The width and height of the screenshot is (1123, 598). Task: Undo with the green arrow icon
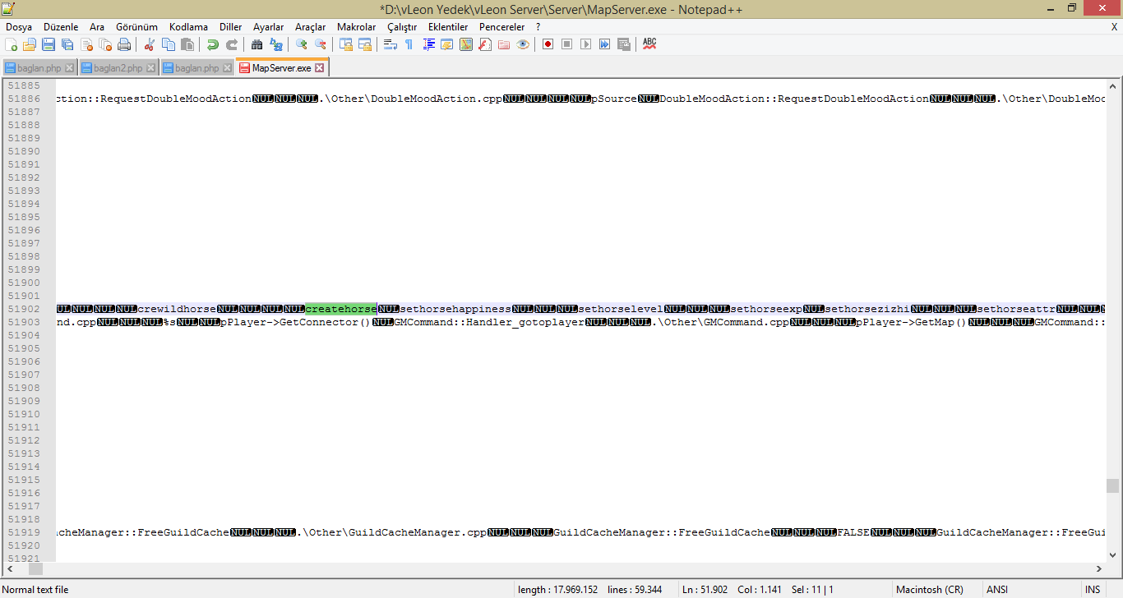(213, 44)
